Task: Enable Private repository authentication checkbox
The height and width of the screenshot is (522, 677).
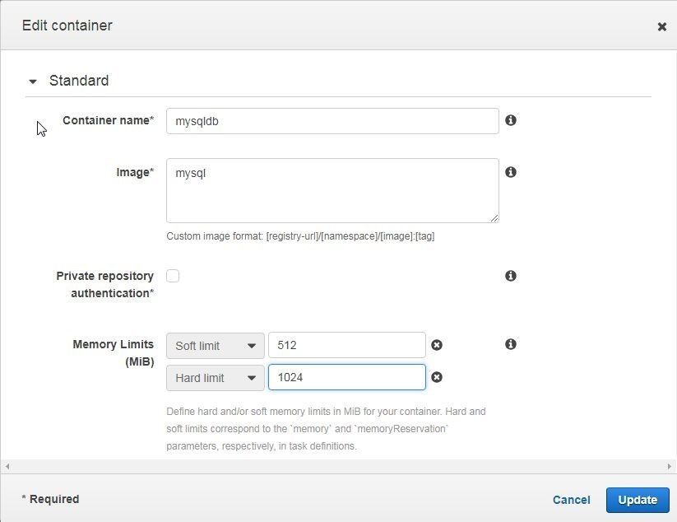Action: [173, 276]
